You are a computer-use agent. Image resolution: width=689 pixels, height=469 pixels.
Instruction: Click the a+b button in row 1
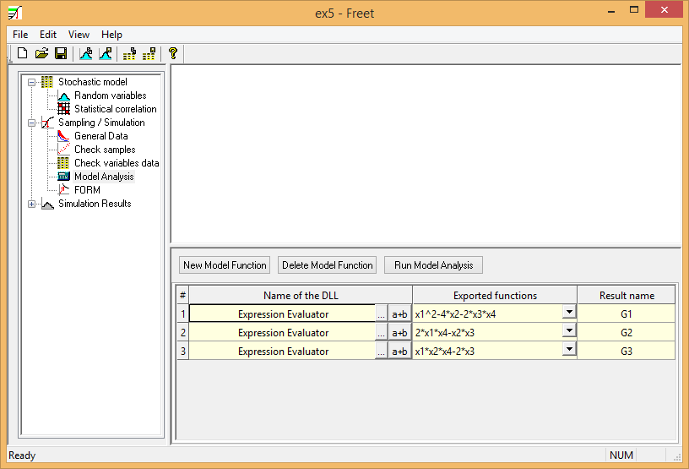click(399, 314)
